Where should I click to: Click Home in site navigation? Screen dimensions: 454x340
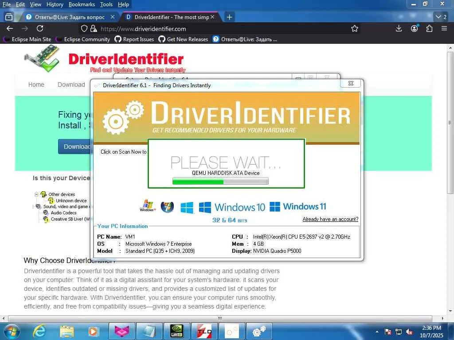tap(36, 85)
